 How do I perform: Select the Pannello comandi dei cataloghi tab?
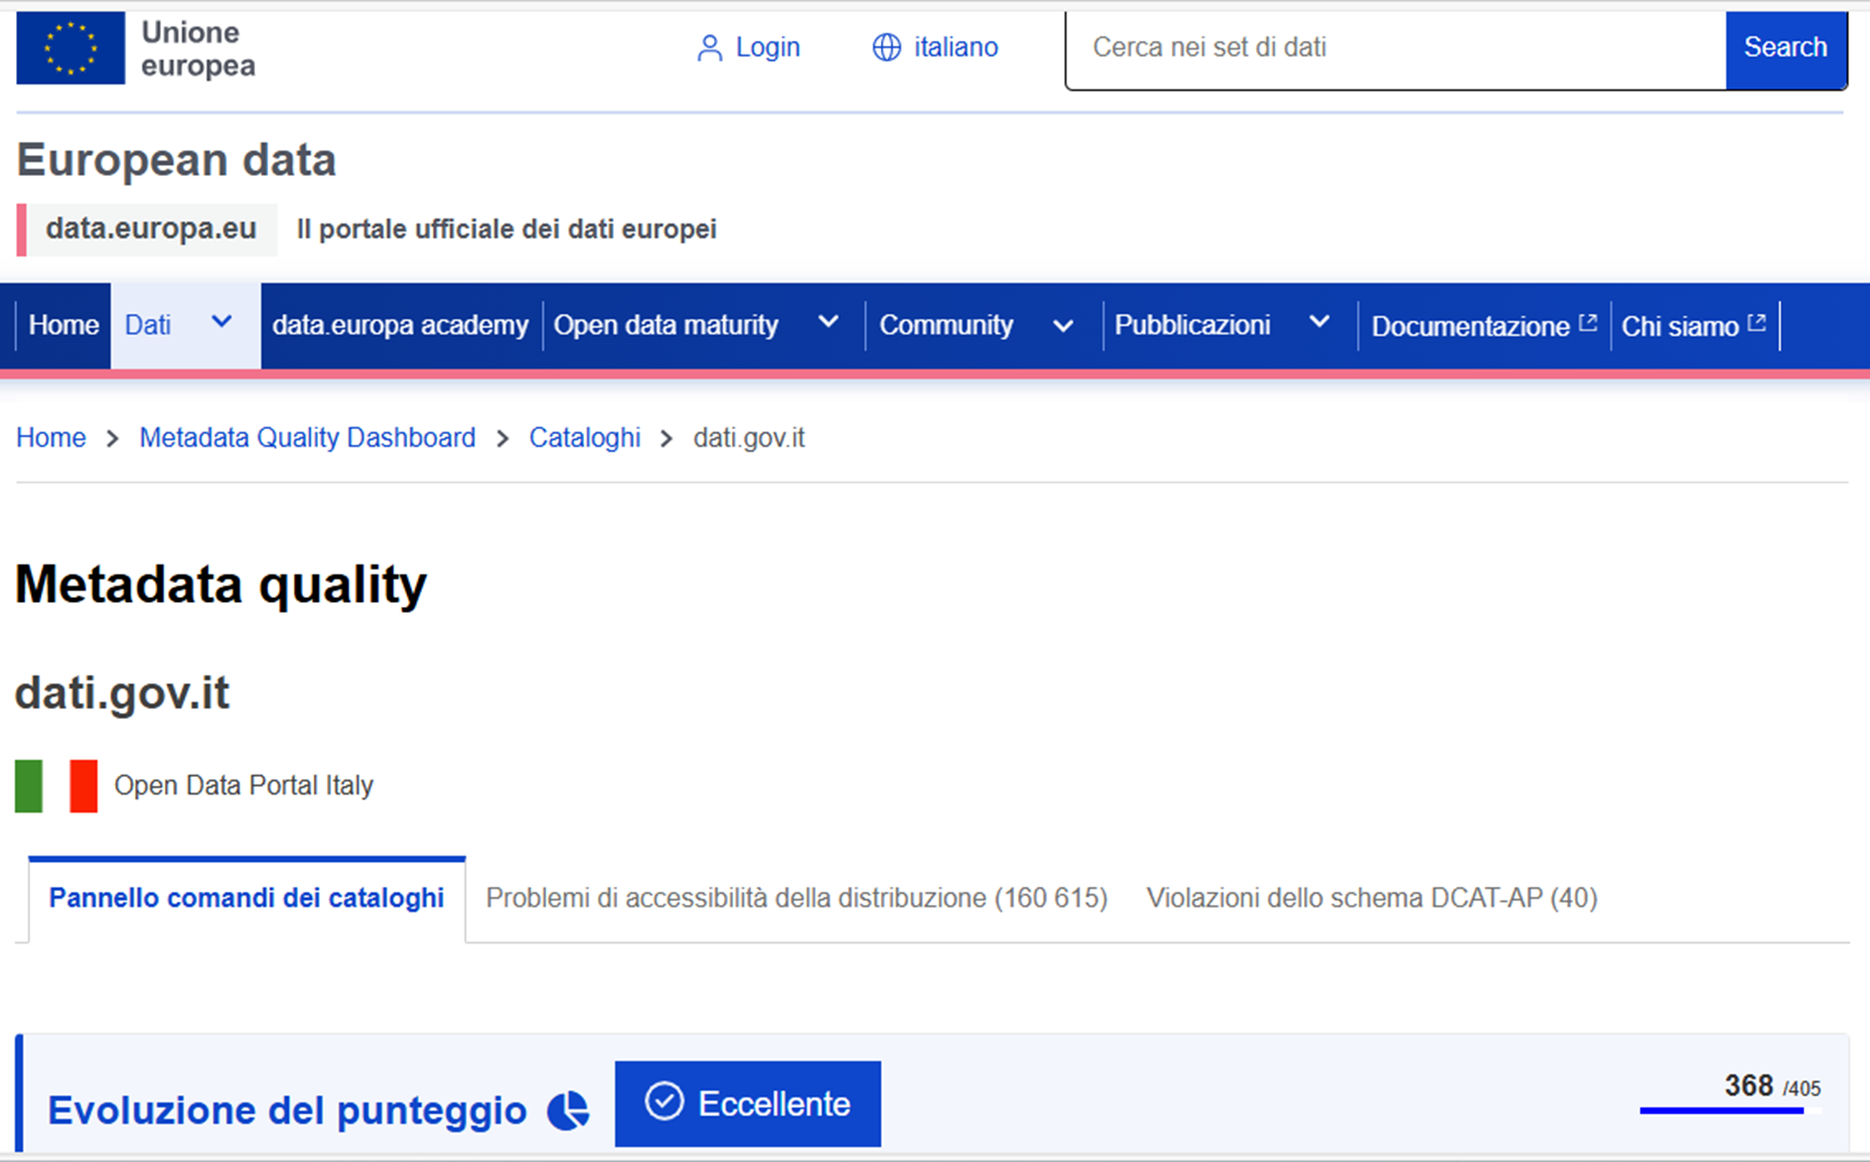pos(245,898)
